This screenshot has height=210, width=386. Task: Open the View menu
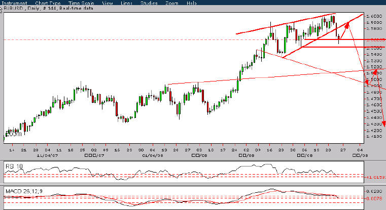[108, 3]
